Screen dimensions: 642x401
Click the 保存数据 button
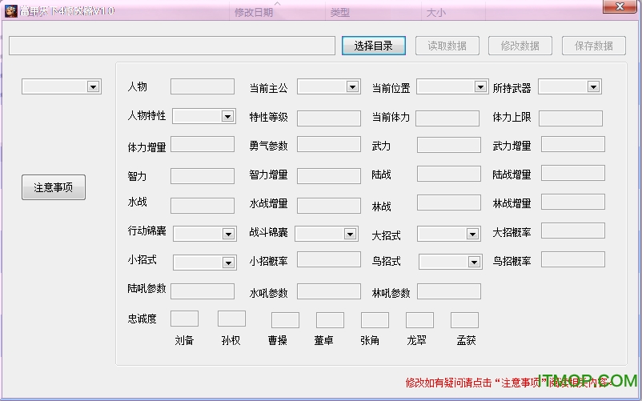[593, 46]
